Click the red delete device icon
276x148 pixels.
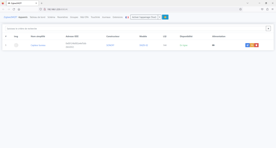(256, 45)
